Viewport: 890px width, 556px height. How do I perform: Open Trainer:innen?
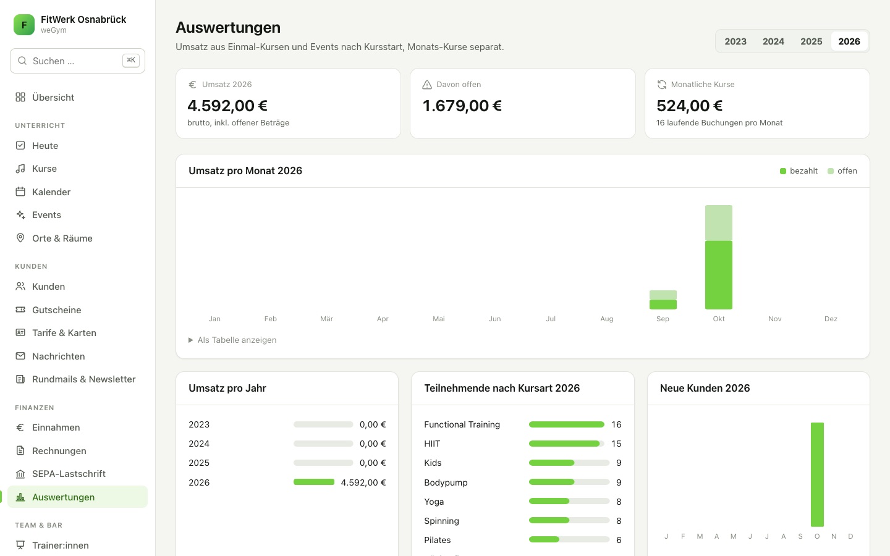click(77, 545)
